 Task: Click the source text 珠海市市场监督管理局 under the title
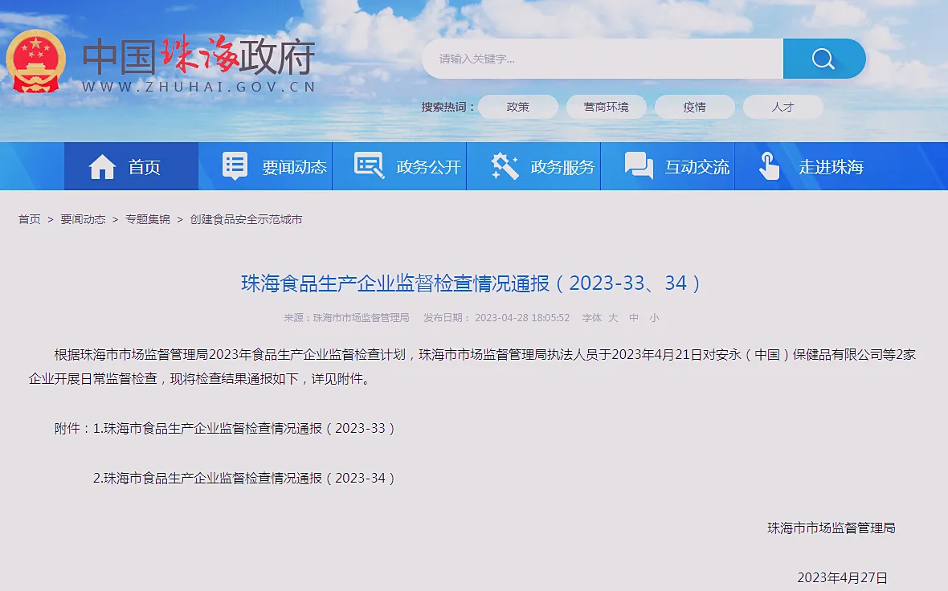(361, 318)
